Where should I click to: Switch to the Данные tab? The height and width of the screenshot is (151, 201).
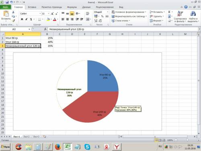pyautogui.click(x=86, y=7)
